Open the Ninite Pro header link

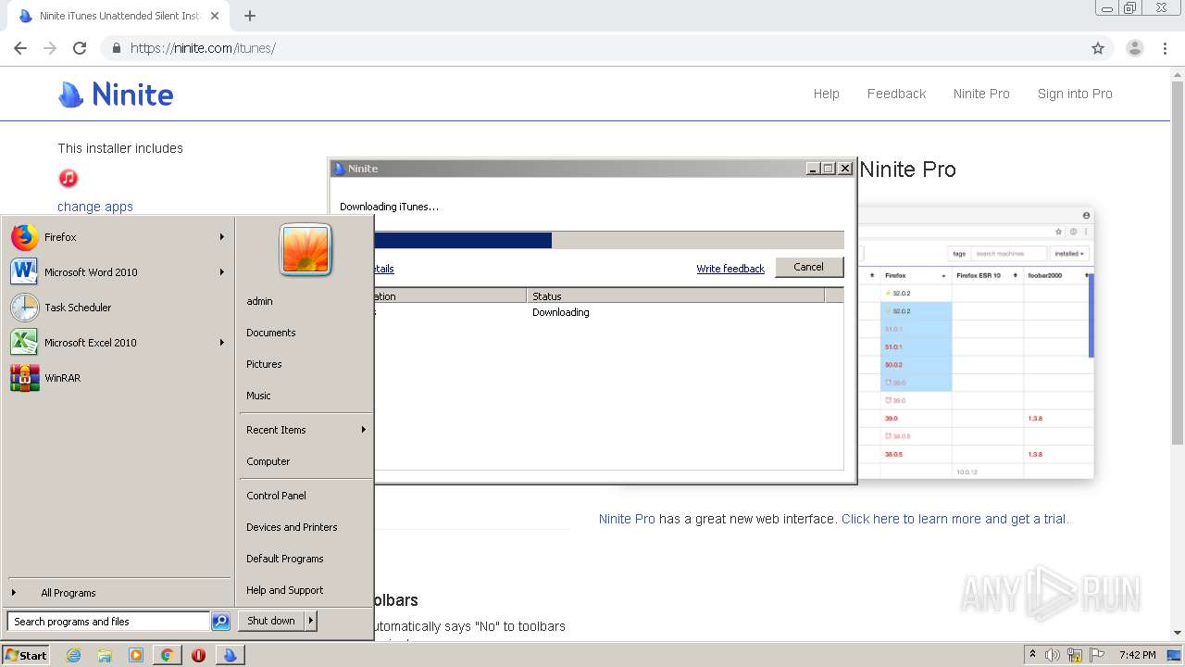pyautogui.click(x=981, y=94)
